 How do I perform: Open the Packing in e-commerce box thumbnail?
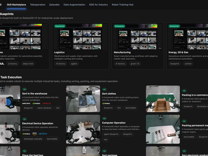pyautogui.click(x=163, y=99)
